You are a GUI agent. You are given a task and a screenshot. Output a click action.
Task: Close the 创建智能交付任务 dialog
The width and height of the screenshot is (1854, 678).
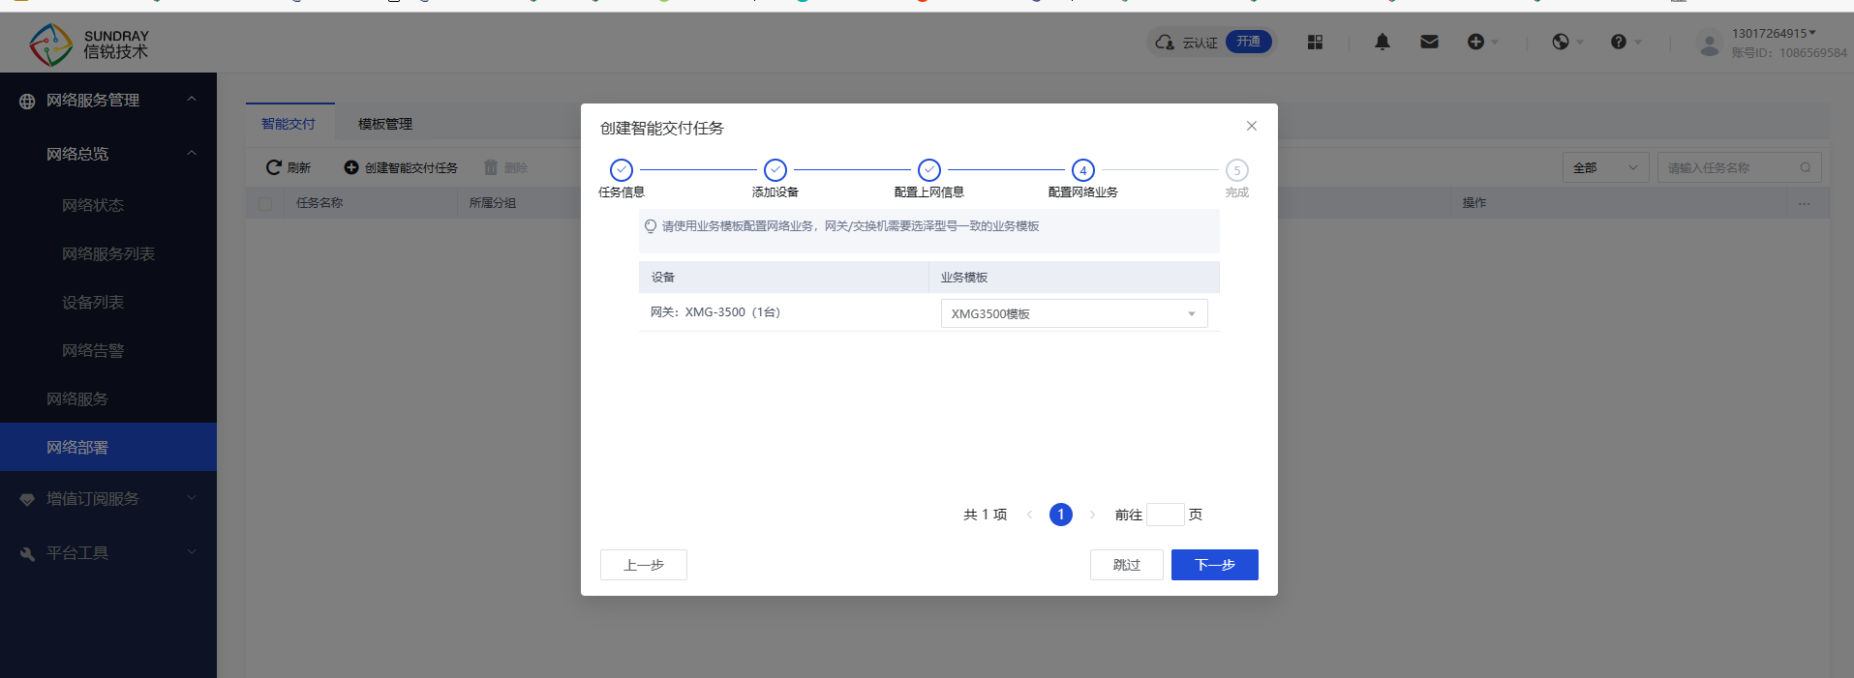point(1252,126)
